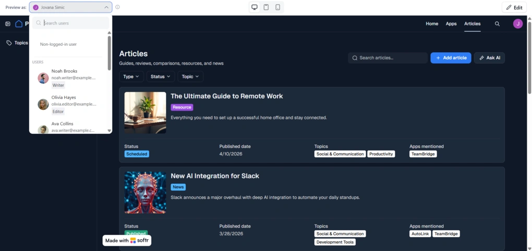
Task: Toggle the sidebar panel icon
Action: pos(8,24)
